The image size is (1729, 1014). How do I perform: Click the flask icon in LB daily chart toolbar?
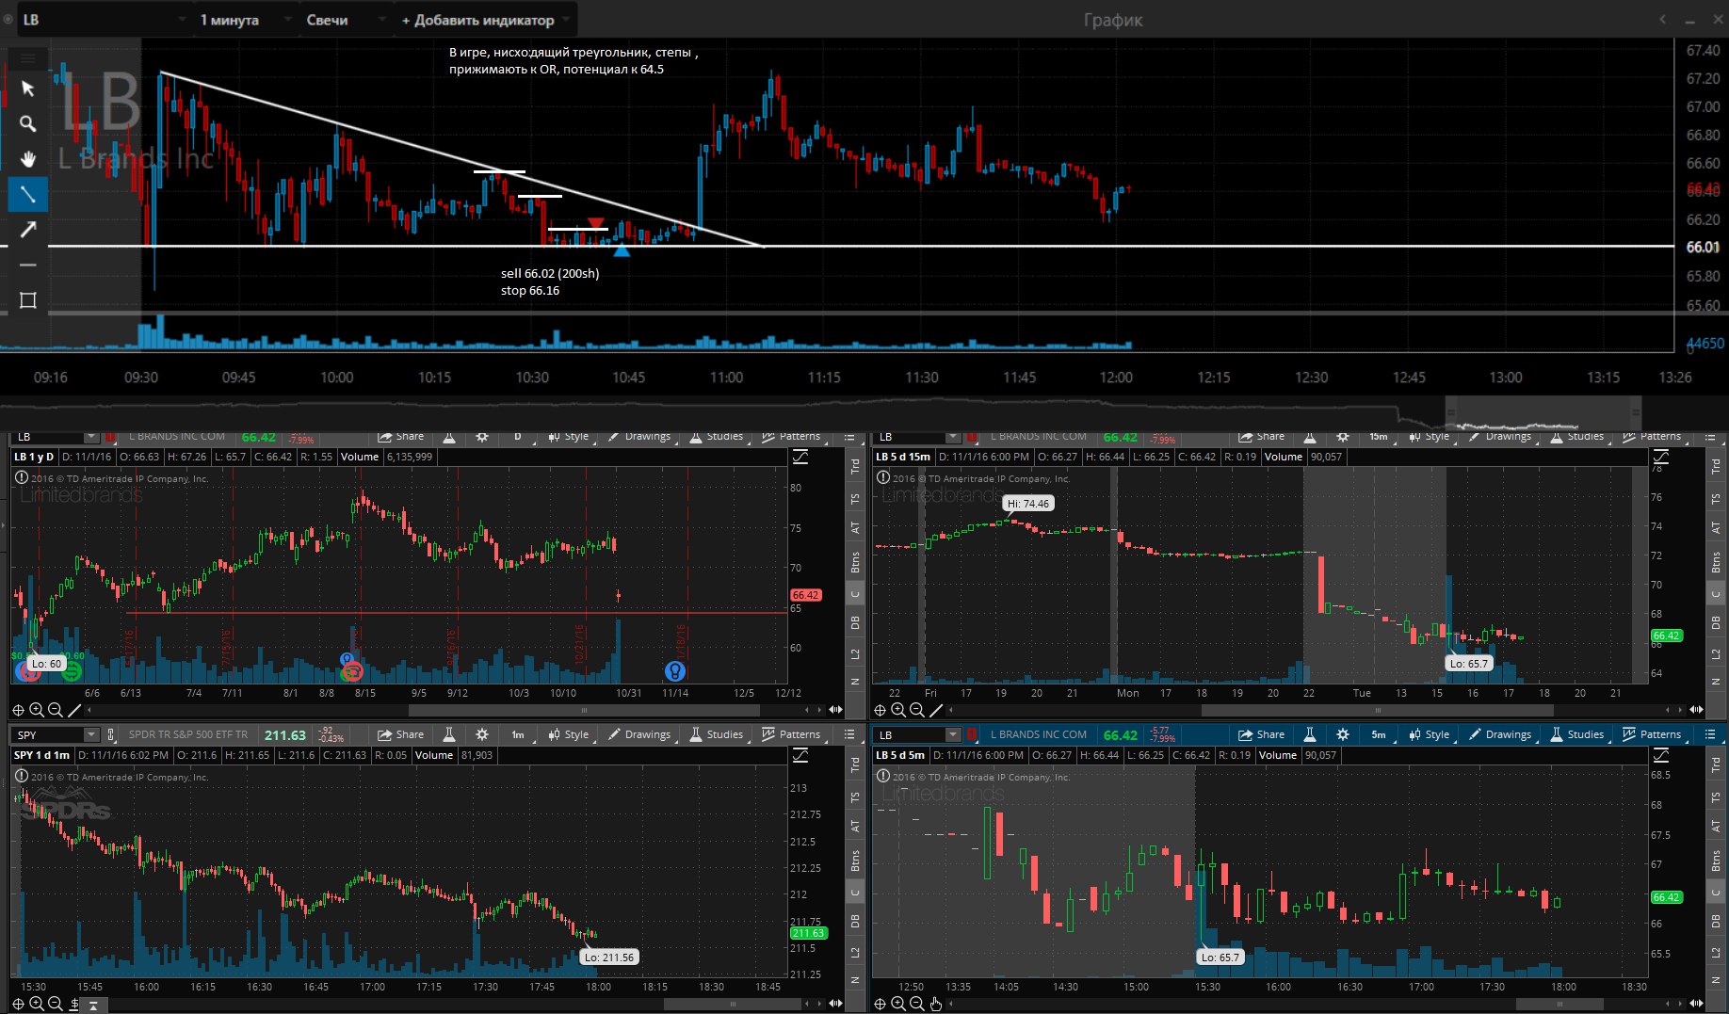coord(449,437)
